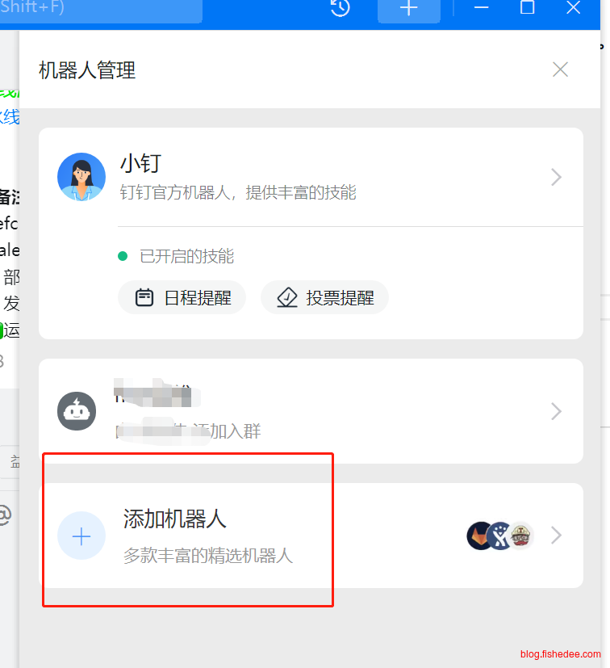Expand the custom robot entry chevron

click(556, 411)
